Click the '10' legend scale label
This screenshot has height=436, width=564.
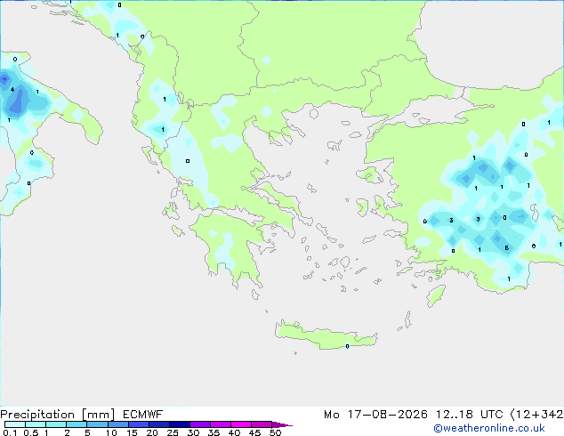(x=111, y=432)
